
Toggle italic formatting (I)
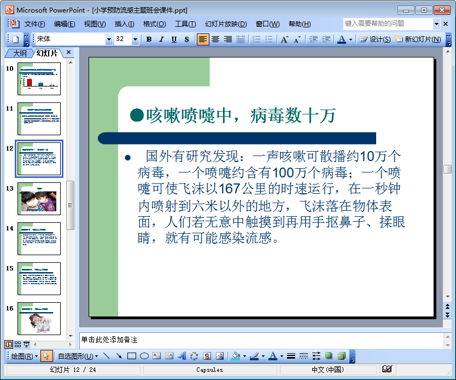pyautogui.click(x=161, y=39)
